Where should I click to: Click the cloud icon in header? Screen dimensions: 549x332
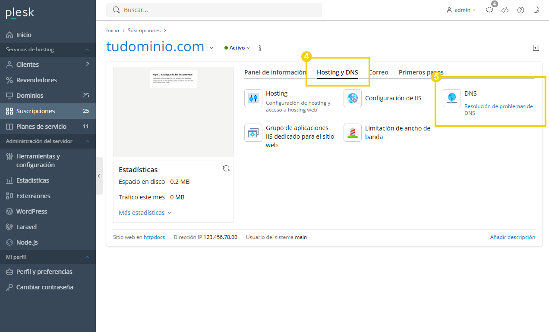[505, 10]
